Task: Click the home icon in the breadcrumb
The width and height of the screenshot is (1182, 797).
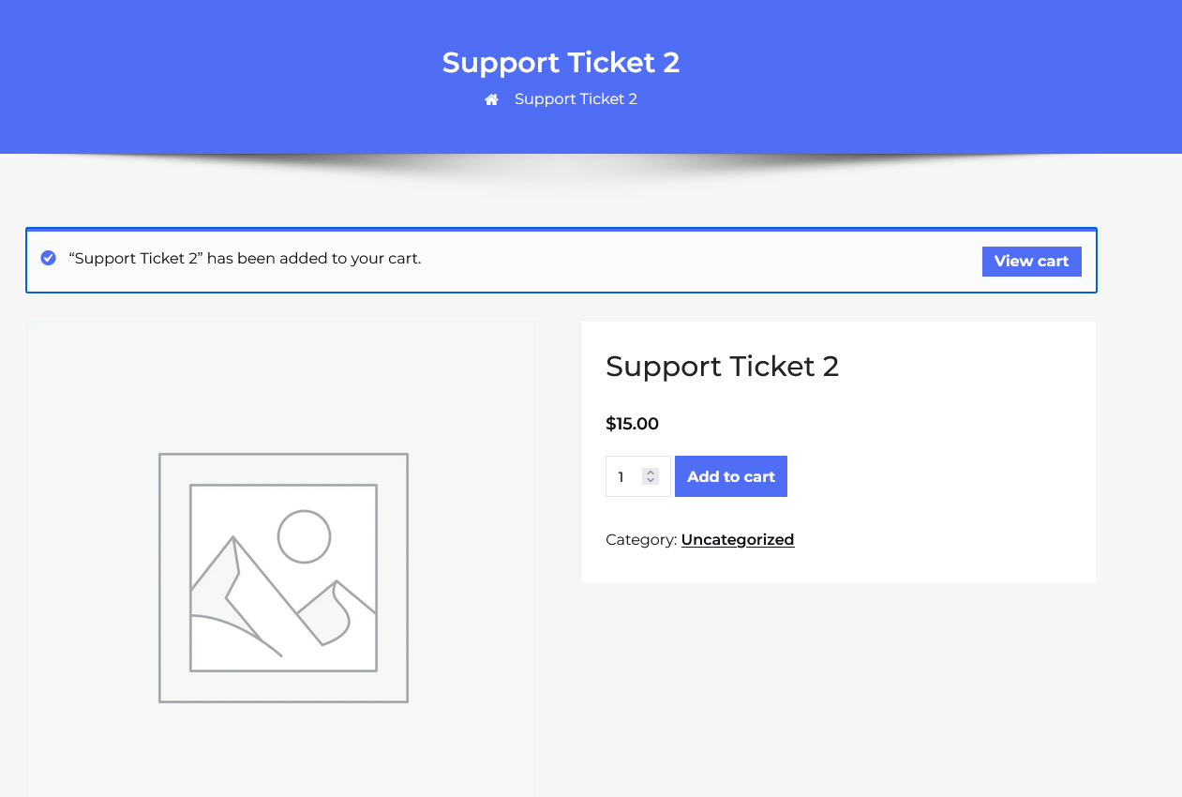Action: tap(491, 99)
